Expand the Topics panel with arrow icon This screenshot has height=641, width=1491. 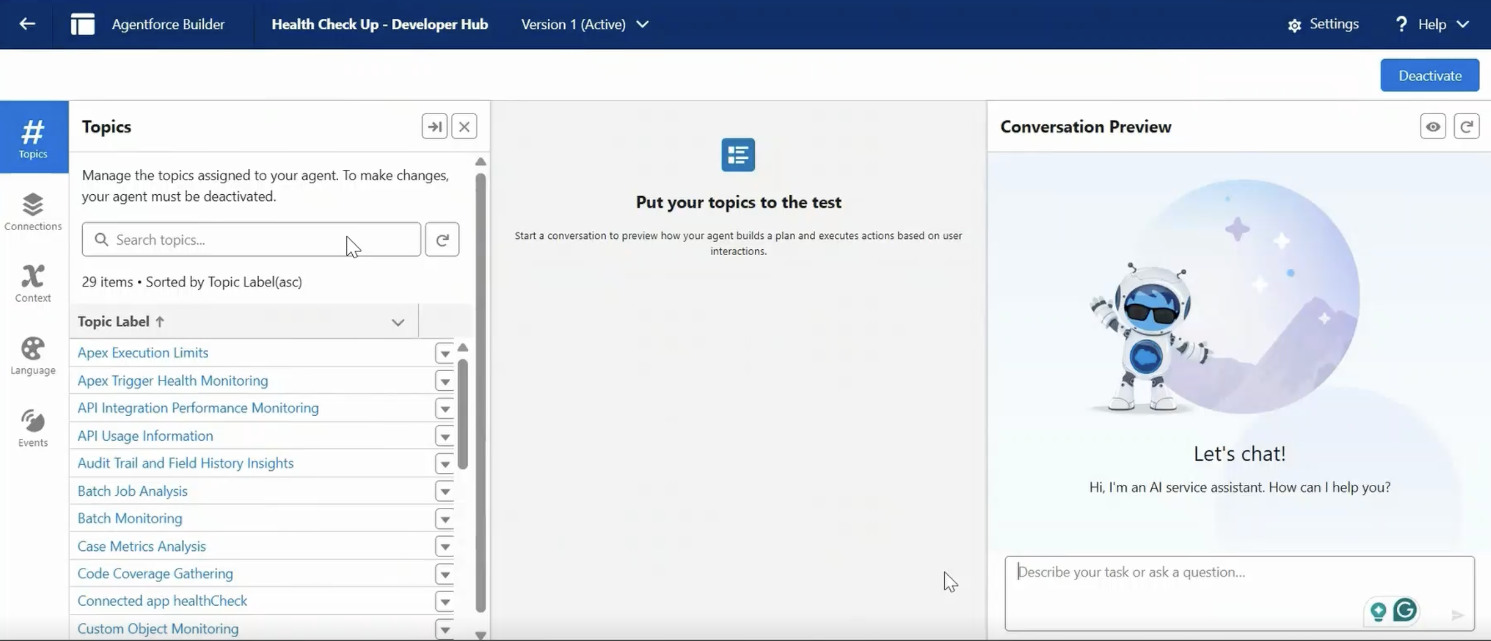pyautogui.click(x=434, y=127)
